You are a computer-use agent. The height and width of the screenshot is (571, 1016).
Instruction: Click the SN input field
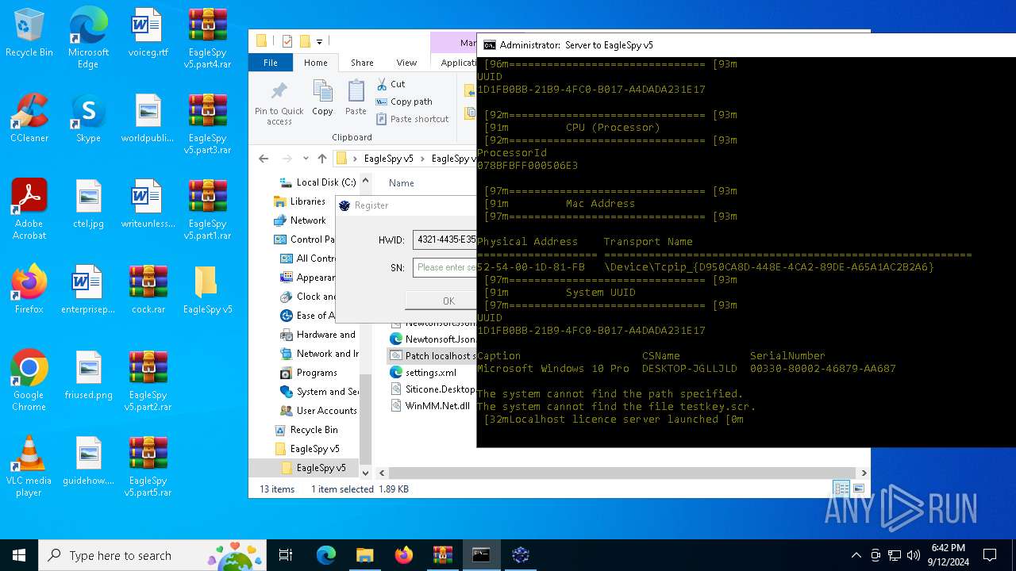pos(444,268)
